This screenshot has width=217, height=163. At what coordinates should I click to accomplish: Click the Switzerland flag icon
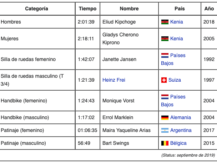point(164,80)
